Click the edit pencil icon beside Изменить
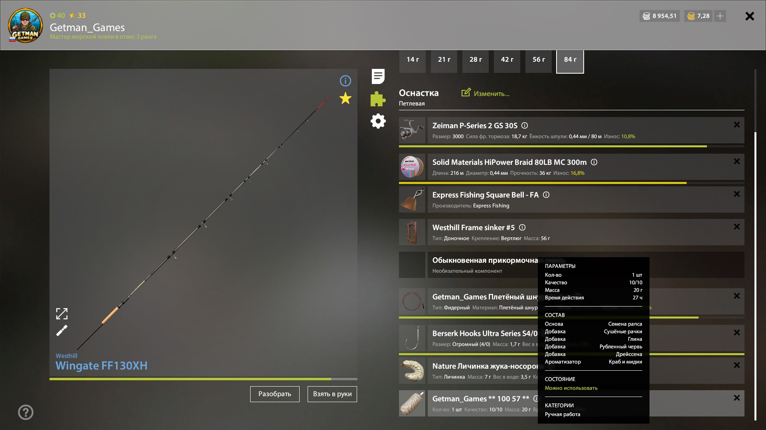The height and width of the screenshot is (430, 766). coord(466,92)
